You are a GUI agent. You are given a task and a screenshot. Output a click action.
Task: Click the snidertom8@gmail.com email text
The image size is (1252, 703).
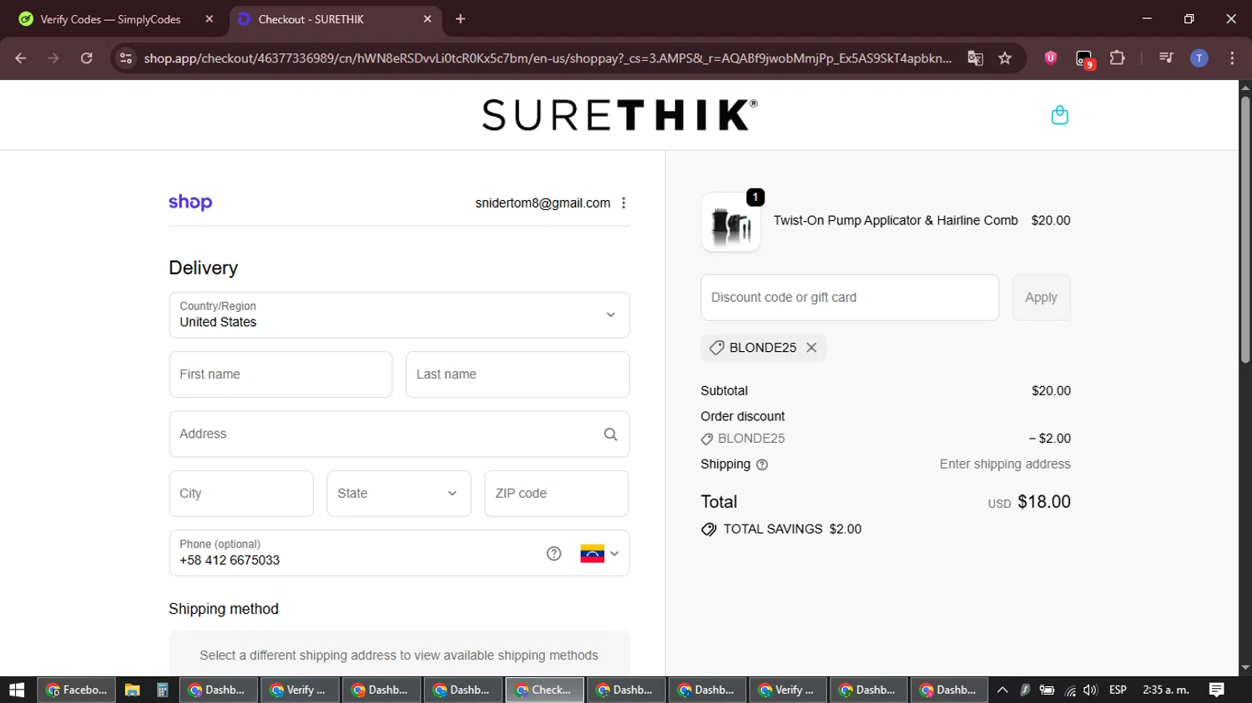tap(543, 203)
